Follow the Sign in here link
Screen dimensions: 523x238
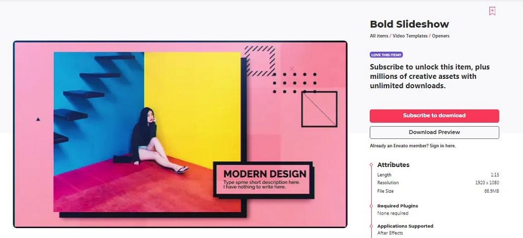[x=441, y=146]
